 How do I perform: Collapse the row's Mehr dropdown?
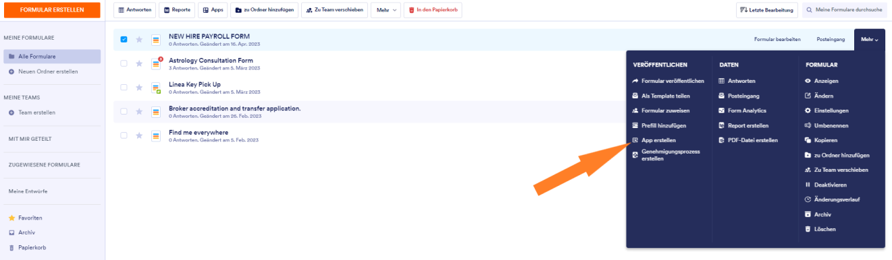pos(869,40)
